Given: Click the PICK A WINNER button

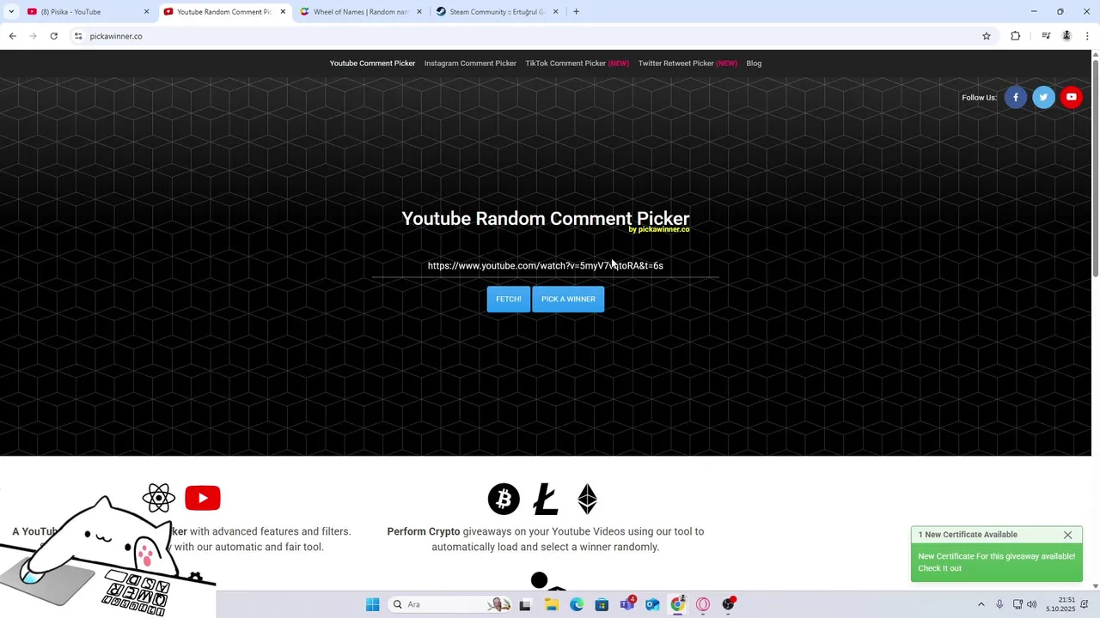Looking at the screenshot, I should point(568,299).
